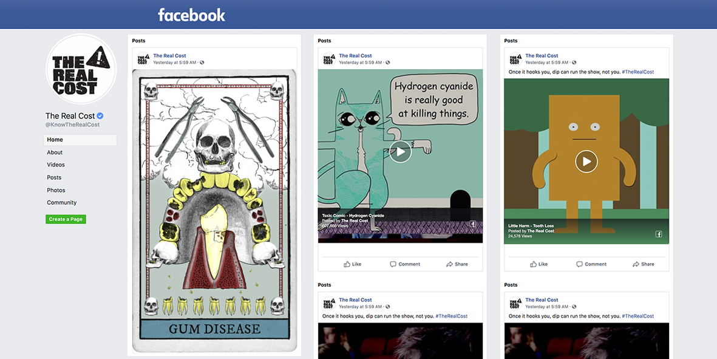
Task: Click The Real Cost name on lower right post
Action: pyautogui.click(x=542, y=300)
